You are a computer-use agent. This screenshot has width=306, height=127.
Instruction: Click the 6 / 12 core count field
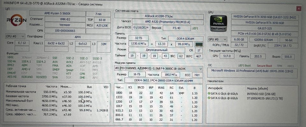click(x=22, y=43)
